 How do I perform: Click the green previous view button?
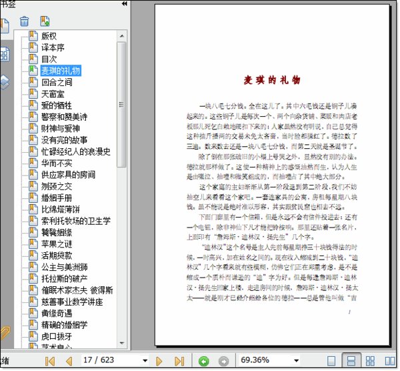[x=203, y=361]
